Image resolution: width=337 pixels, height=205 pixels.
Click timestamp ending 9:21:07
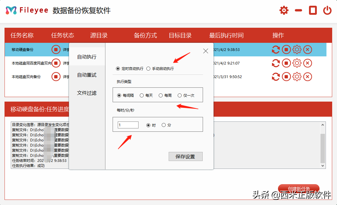point(227,63)
